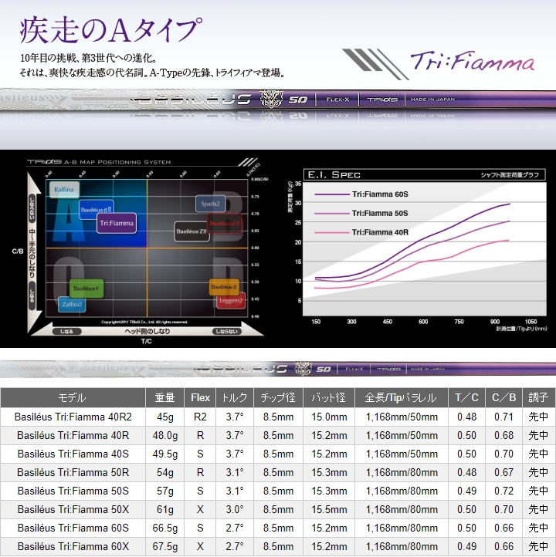Click the '66.5g' weight cell
The image size is (556, 557).
point(165,528)
